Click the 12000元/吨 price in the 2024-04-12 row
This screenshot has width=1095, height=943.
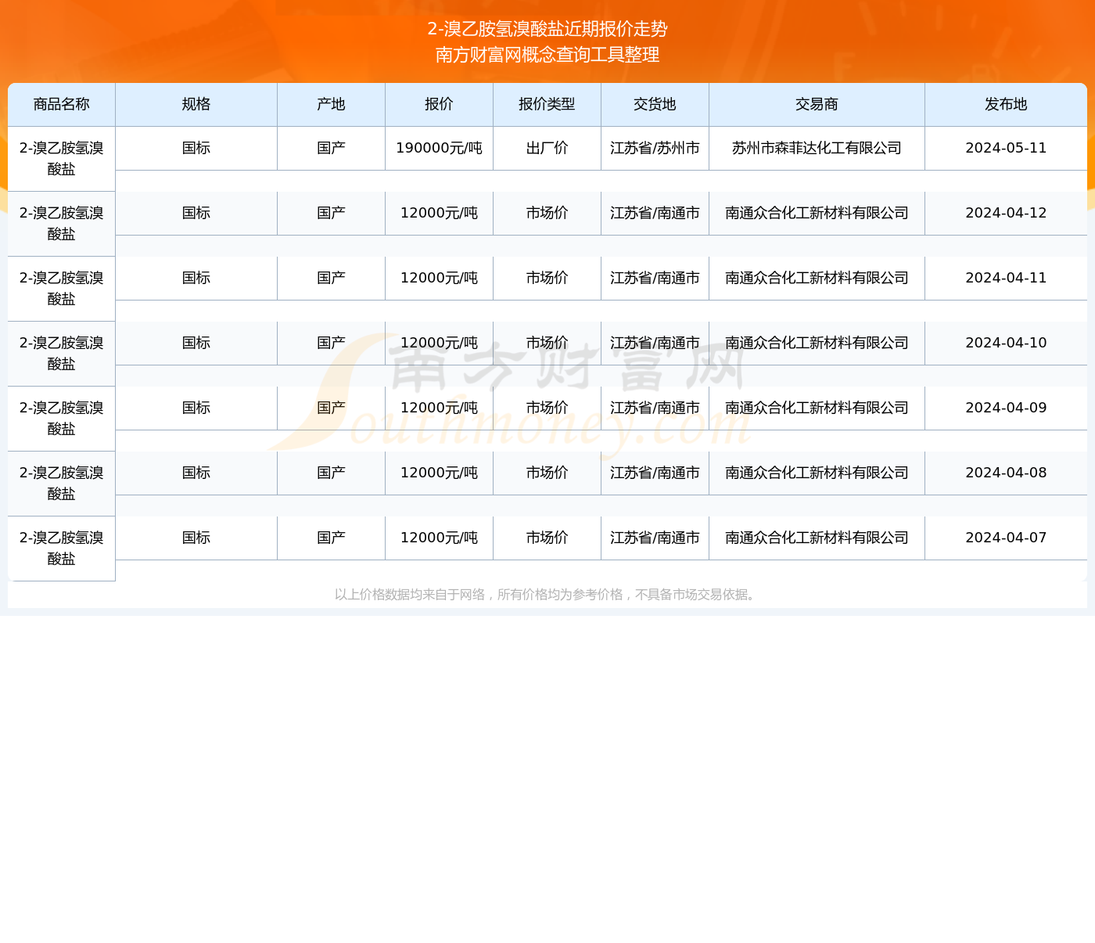(439, 213)
